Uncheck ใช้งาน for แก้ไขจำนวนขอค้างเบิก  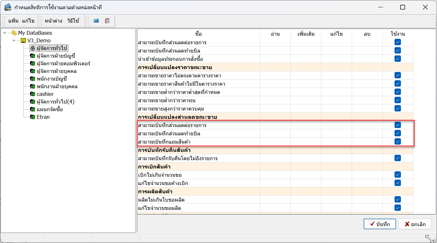click(x=398, y=183)
